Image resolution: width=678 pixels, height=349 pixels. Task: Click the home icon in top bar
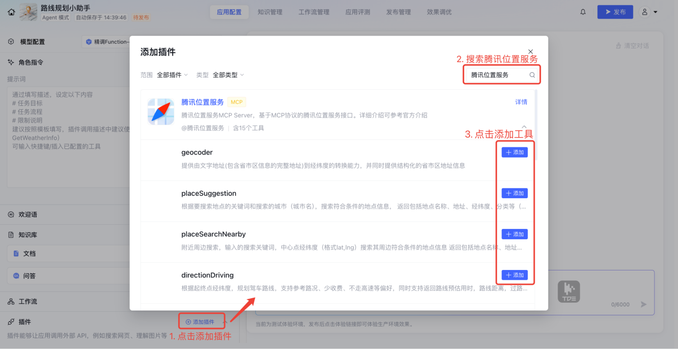(x=11, y=12)
